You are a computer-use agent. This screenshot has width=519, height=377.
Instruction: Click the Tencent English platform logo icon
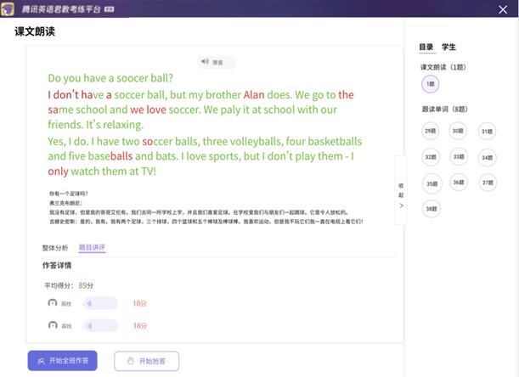(x=10, y=9)
